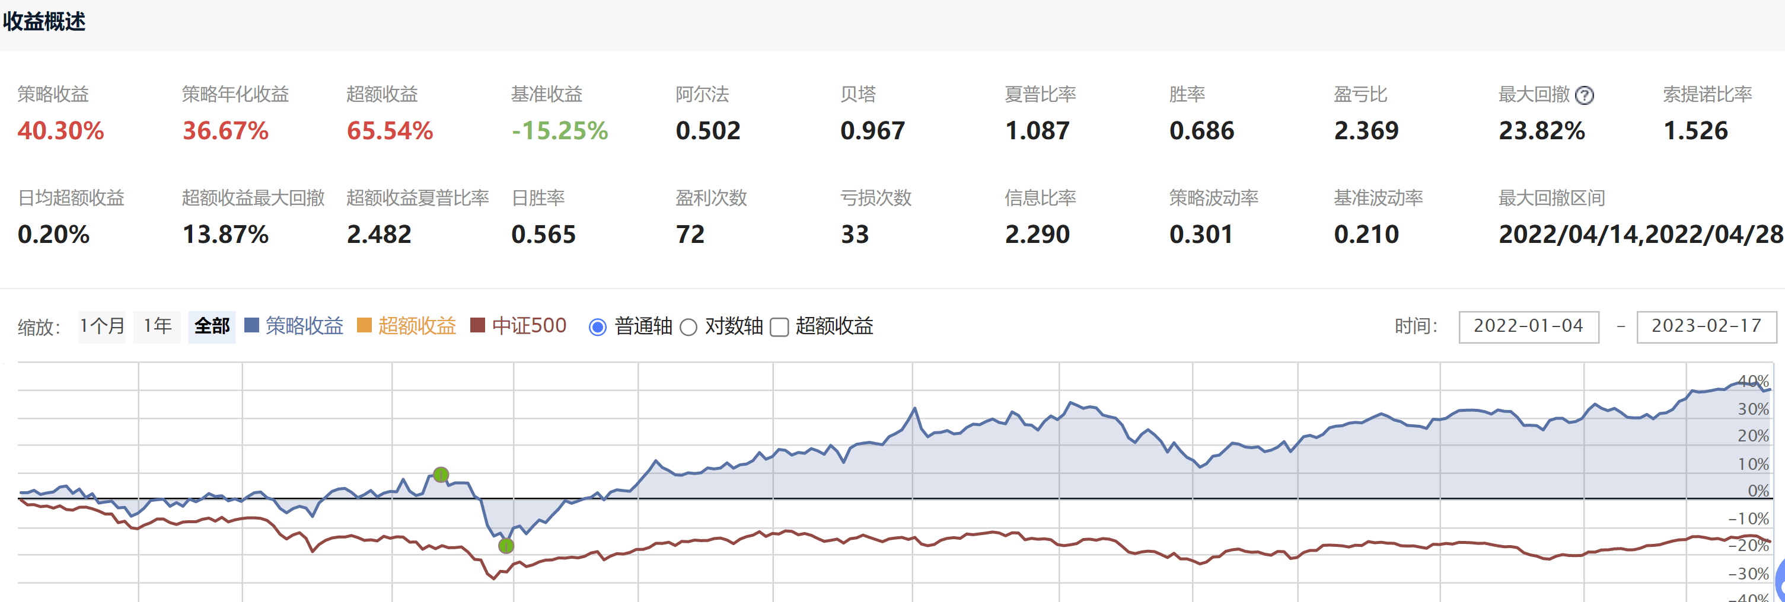The height and width of the screenshot is (602, 1785).
Task: Enable the 超额收益 checkbox
Action: coord(780,327)
